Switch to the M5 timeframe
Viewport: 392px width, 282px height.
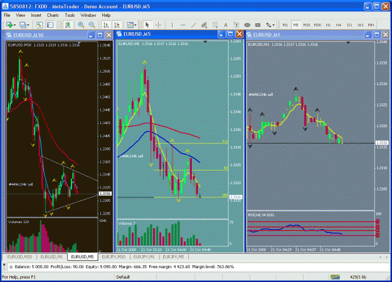pyautogui.click(x=296, y=25)
